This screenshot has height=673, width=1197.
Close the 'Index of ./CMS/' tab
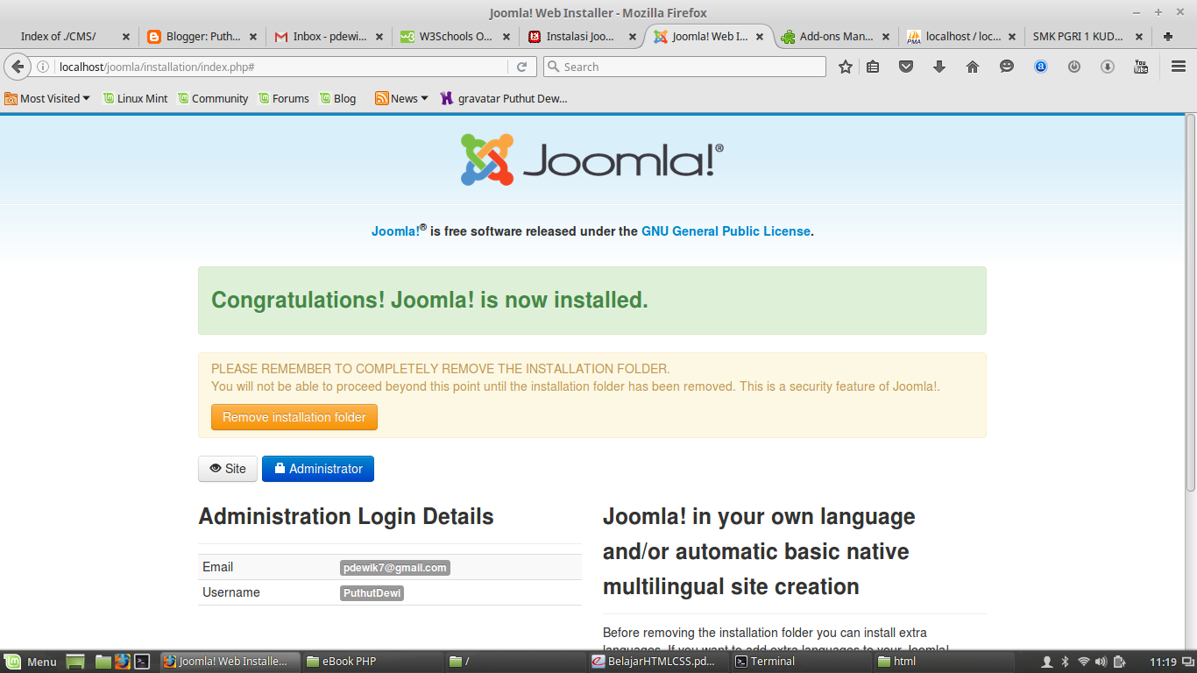[x=126, y=37]
